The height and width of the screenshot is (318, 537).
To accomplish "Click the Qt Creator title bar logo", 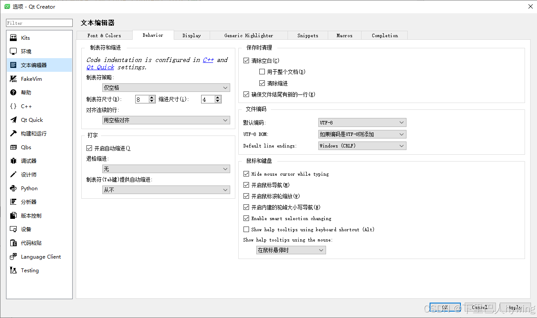I will [7, 6].
